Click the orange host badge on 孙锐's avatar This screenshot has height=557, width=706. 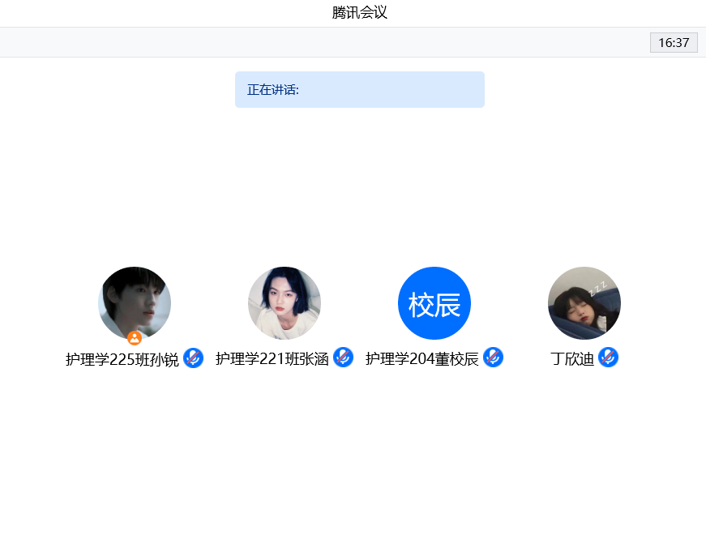coord(135,338)
